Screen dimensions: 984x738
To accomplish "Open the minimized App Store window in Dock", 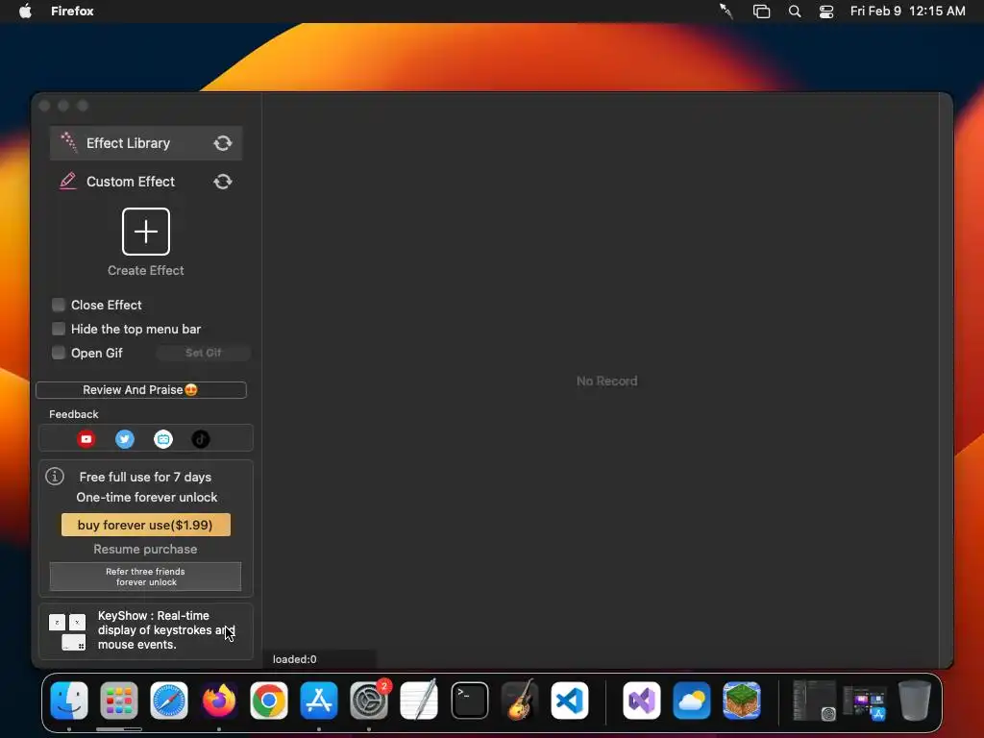I will pyautogui.click(x=866, y=701).
